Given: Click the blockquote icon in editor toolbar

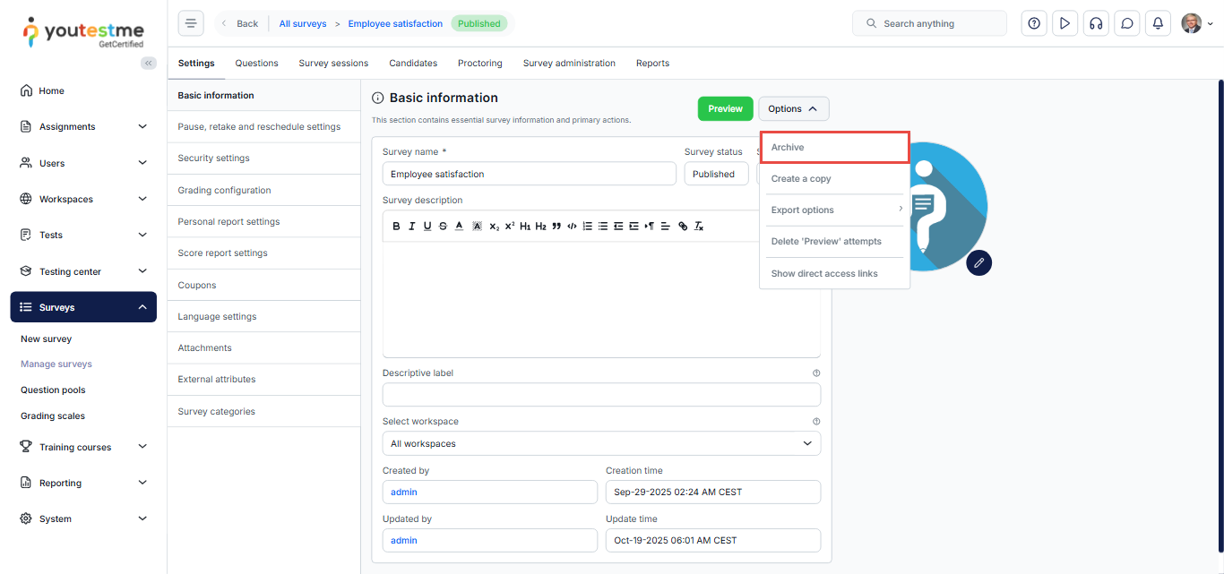Looking at the screenshot, I should click(556, 227).
